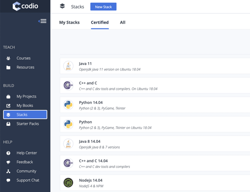
Task: Click the Help Center question mark icon
Action: (x=9, y=153)
